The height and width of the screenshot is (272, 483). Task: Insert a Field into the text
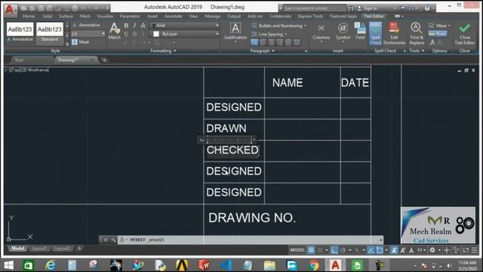click(x=360, y=31)
